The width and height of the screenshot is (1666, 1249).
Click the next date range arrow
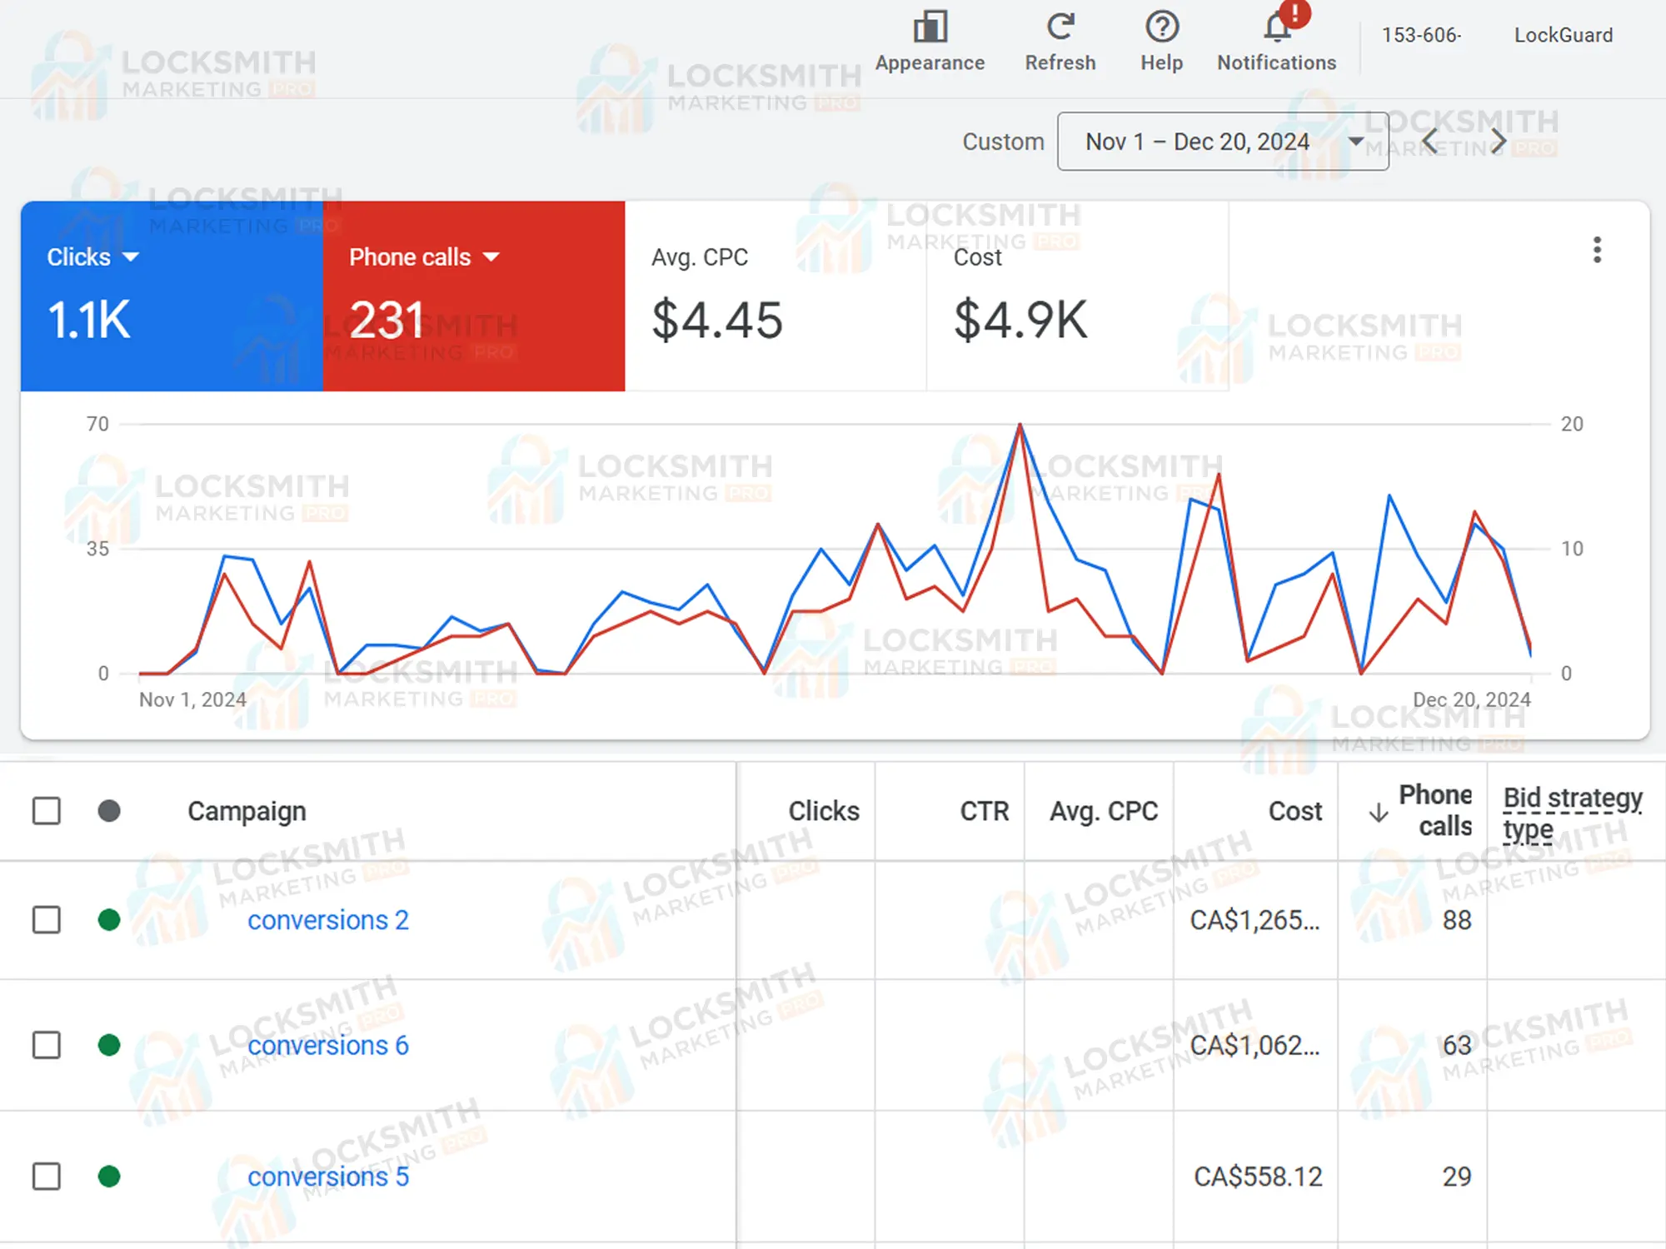[x=1497, y=141]
